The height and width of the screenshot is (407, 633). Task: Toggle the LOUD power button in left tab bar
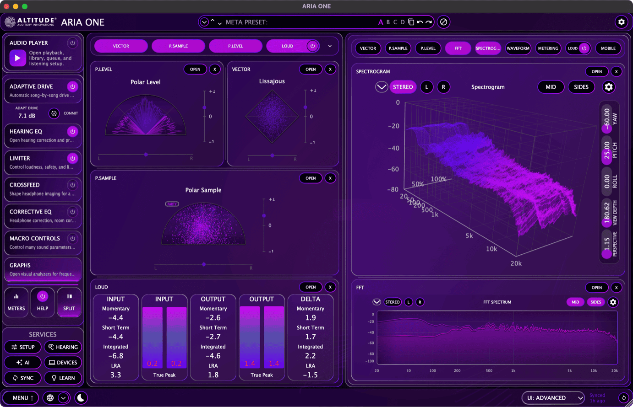313,46
